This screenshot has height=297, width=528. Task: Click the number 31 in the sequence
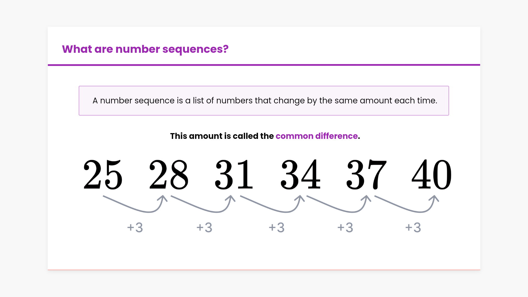[x=234, y=175]
